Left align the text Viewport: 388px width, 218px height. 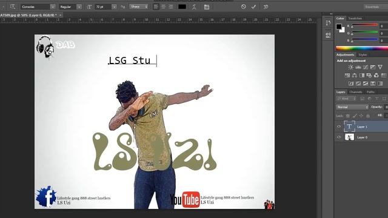pyautogui.click(x=156, y=7)
